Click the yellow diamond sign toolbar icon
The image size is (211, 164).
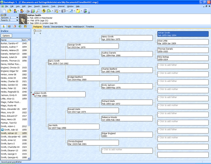click(x=44, y=11)
